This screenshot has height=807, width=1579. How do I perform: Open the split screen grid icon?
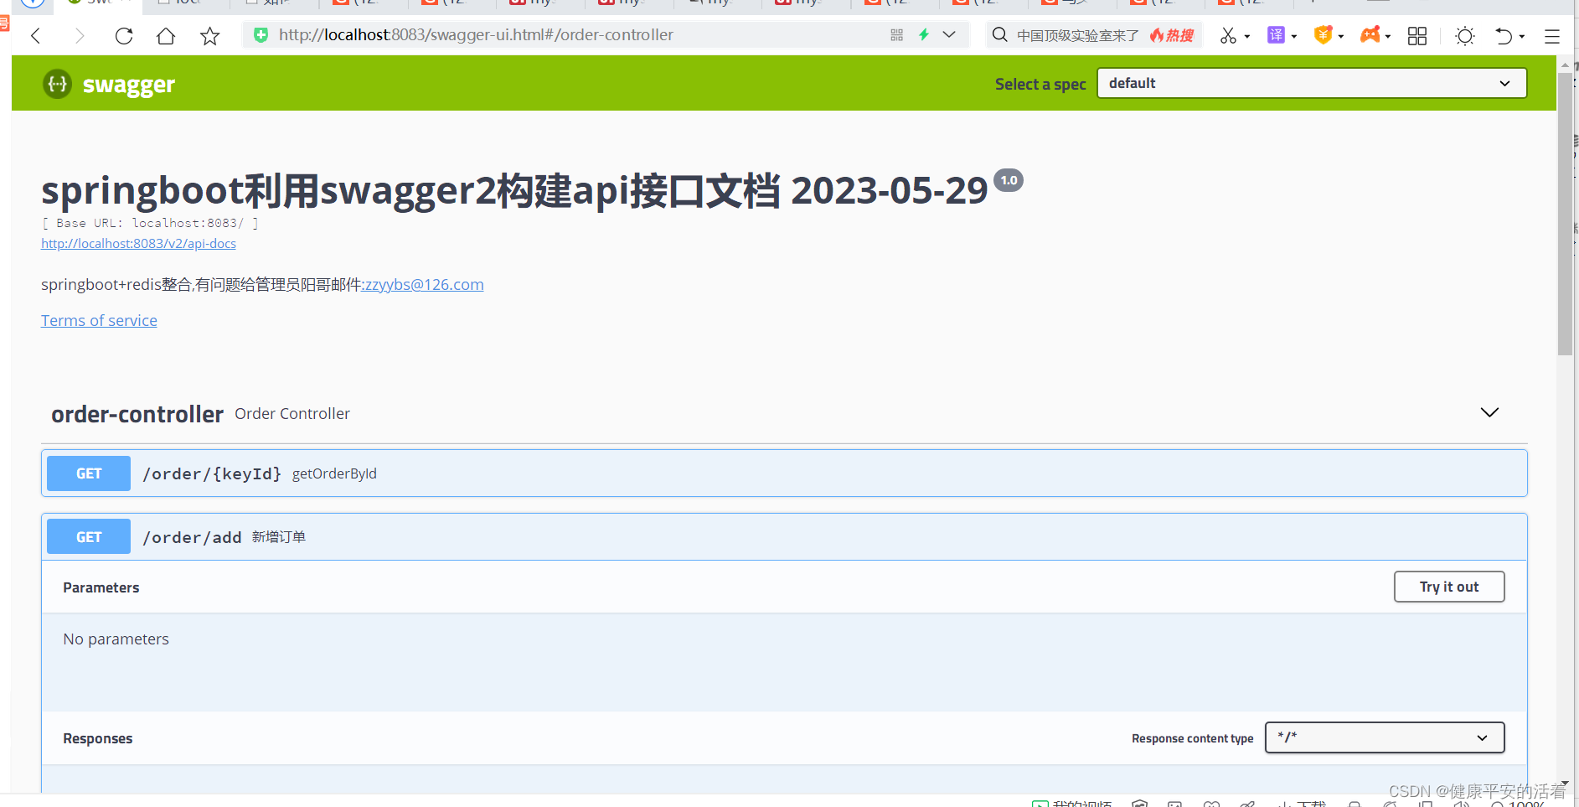coord(1416,35)
